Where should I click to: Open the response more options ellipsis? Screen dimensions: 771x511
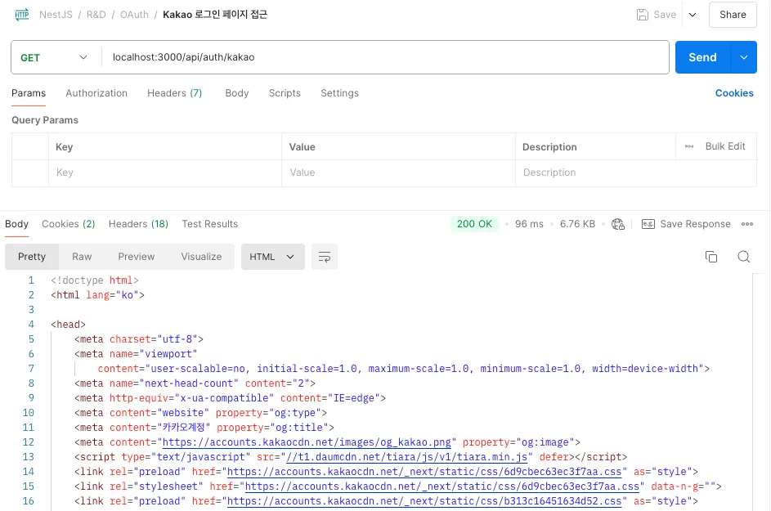(x=747, y=224)
